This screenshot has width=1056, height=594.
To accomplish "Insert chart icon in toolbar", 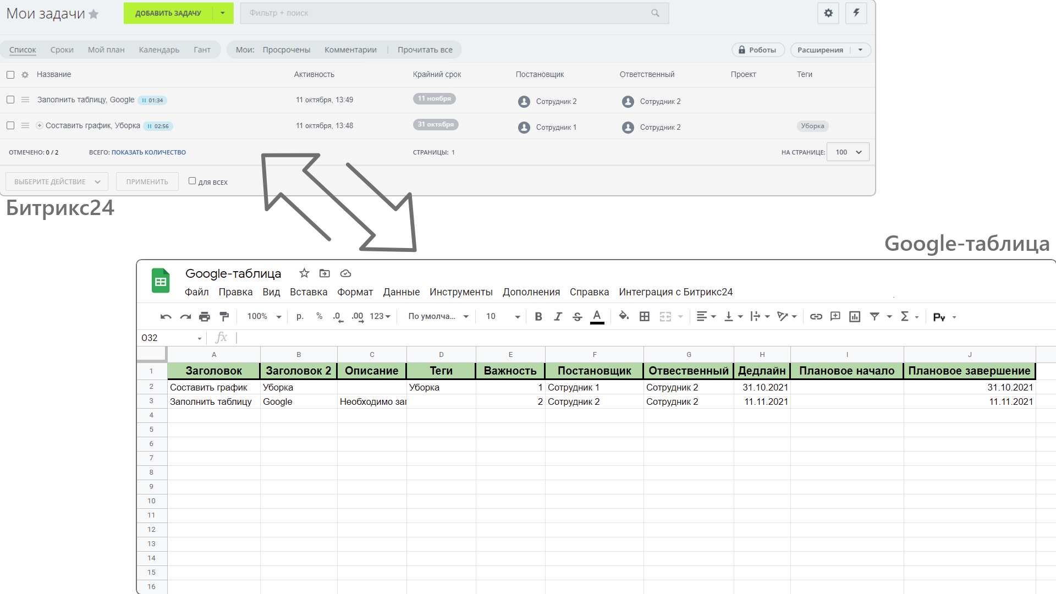I will click(x=855, y=317).
